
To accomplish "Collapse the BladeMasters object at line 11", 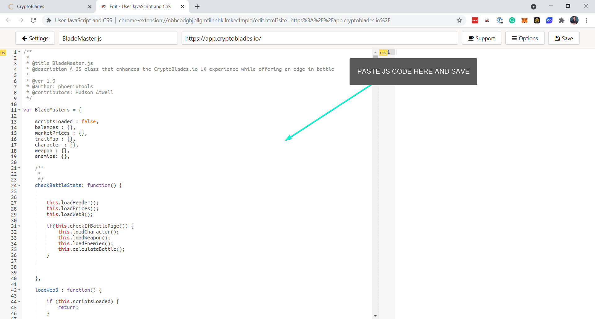I will point(19,110).
